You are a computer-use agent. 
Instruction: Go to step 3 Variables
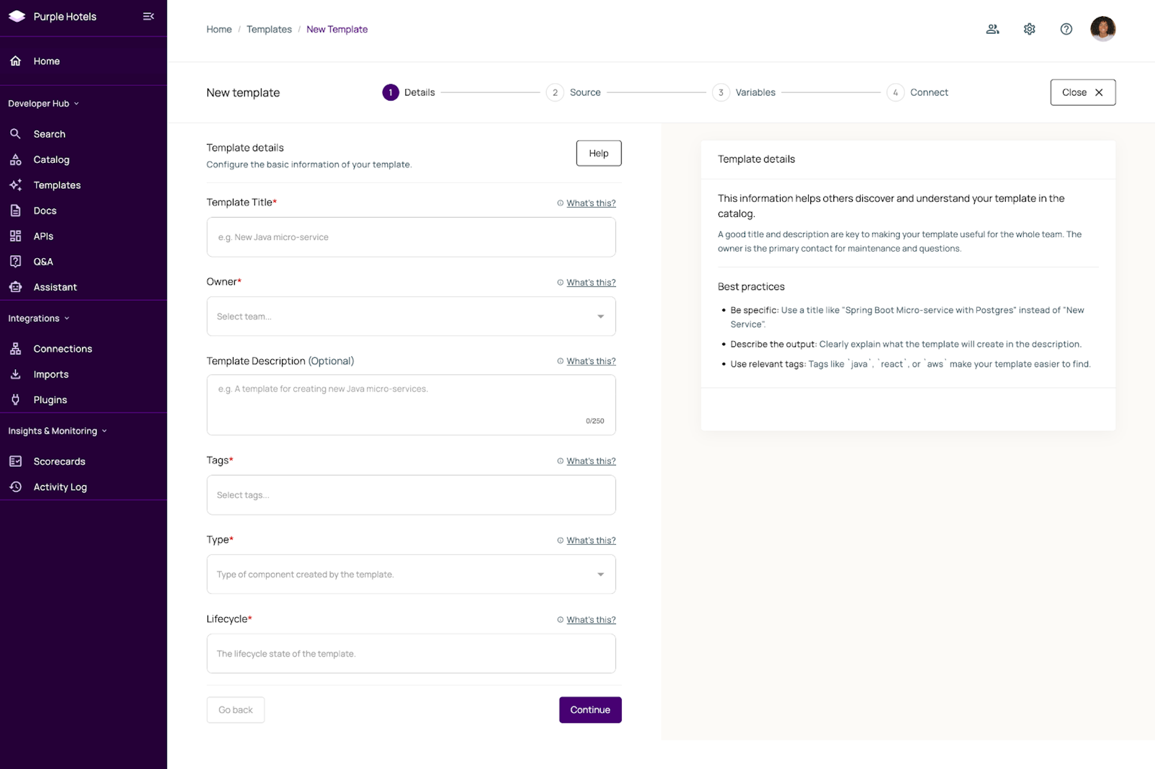click(744, 92)
